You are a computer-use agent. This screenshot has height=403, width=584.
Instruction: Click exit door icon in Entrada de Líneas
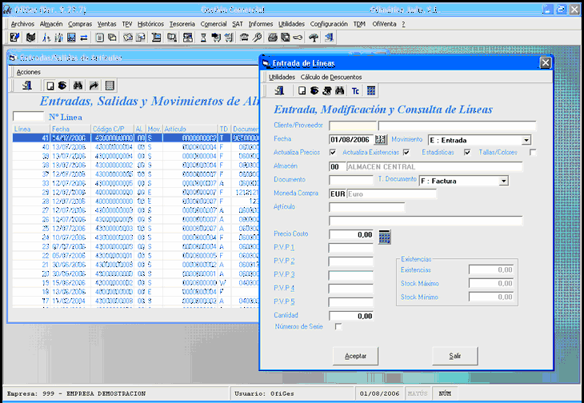279,90
